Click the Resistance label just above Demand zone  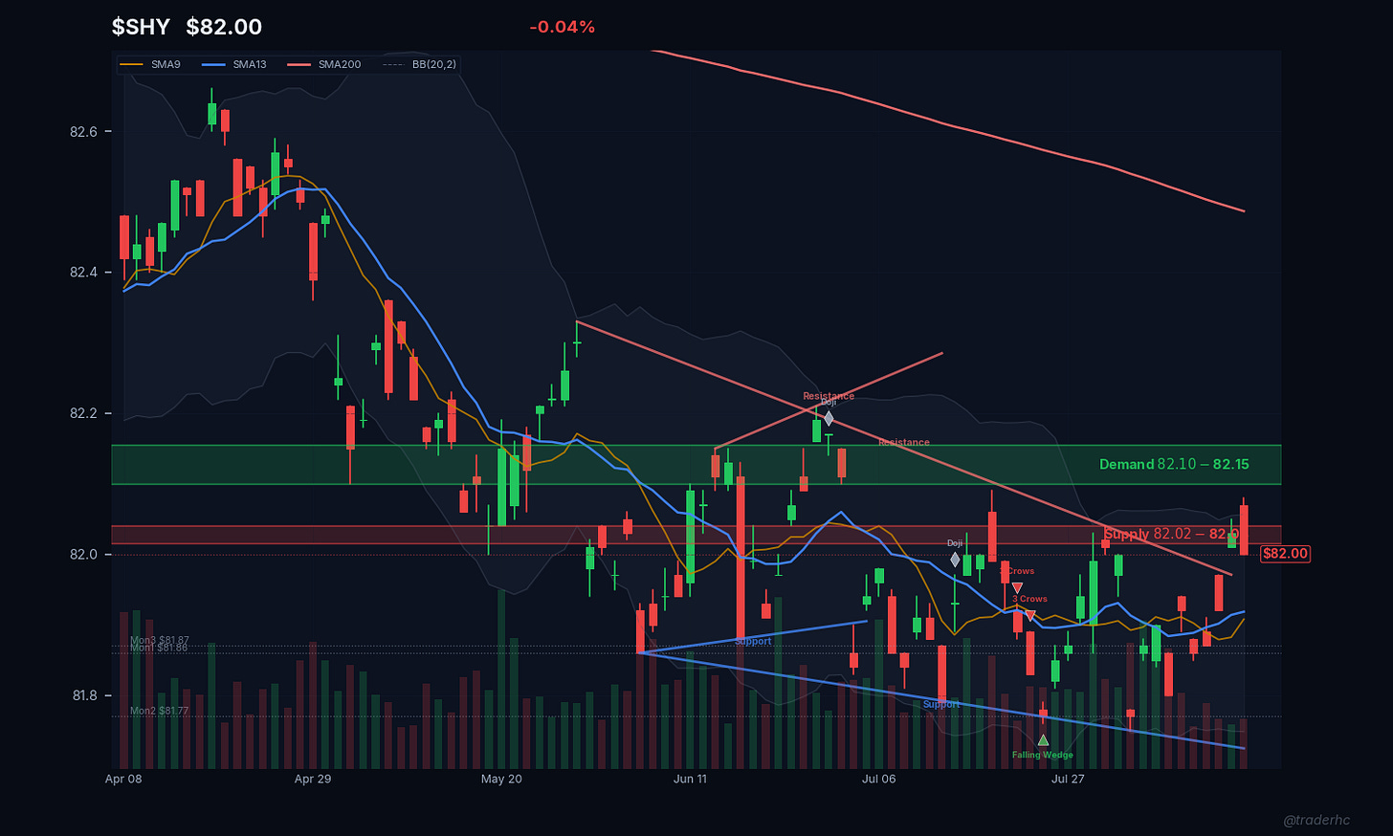point(904,442)
